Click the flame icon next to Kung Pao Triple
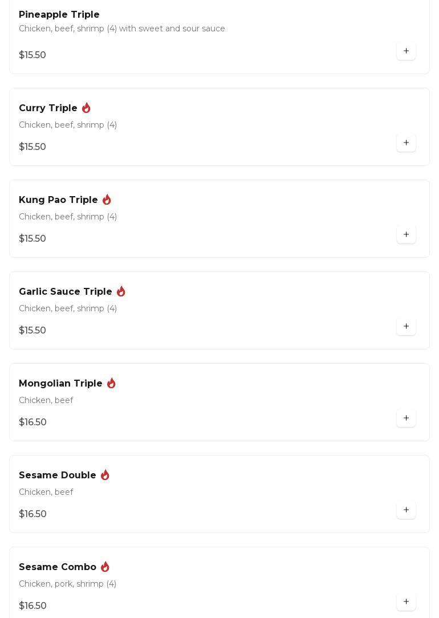The image size is (439, 618). [107, 200]
